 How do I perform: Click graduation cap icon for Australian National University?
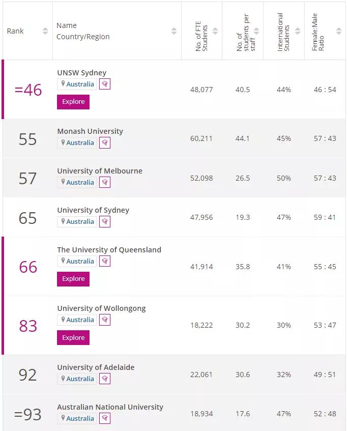tap(105, 418)
